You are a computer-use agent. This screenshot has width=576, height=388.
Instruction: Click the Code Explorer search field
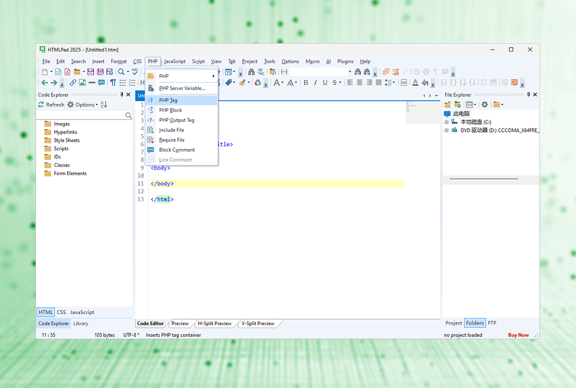(x=85, y=115)
